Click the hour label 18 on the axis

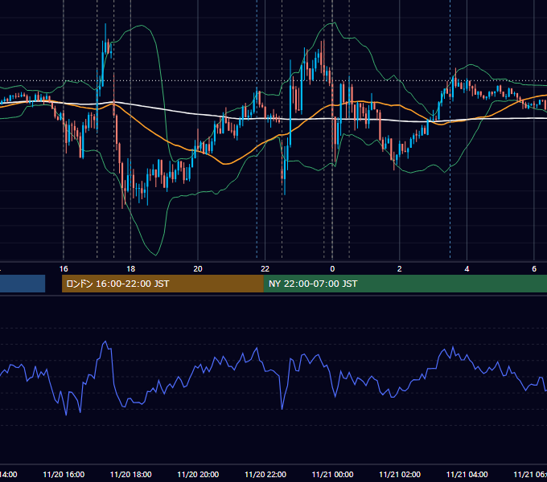(130, 269)
